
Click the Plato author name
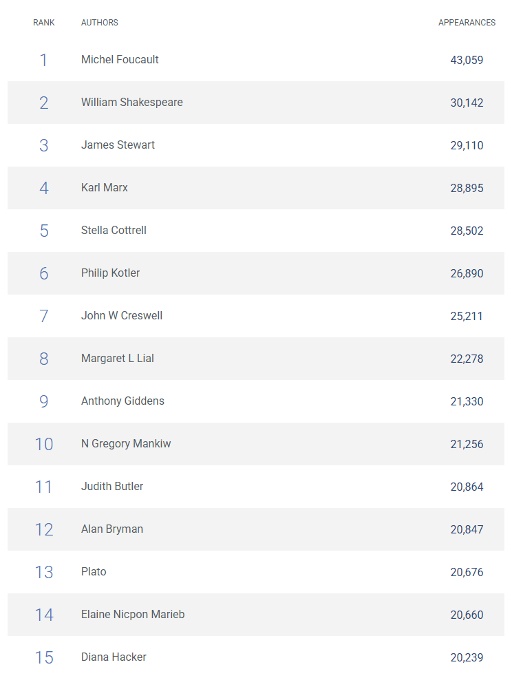[x=94, y=572]
